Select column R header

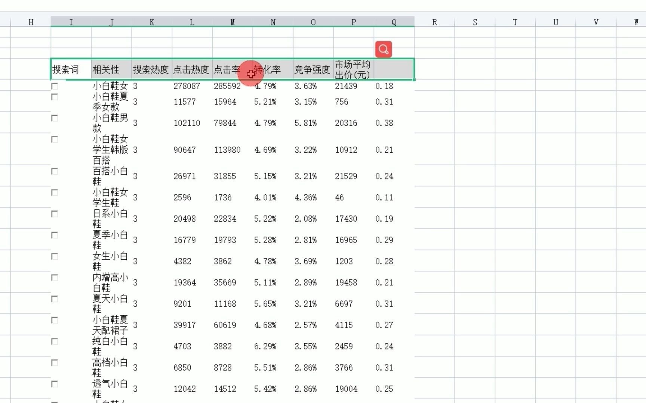[x=434, y=22]
